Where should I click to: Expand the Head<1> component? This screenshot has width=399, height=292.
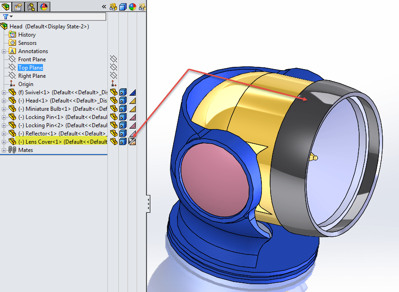[4, 101]
